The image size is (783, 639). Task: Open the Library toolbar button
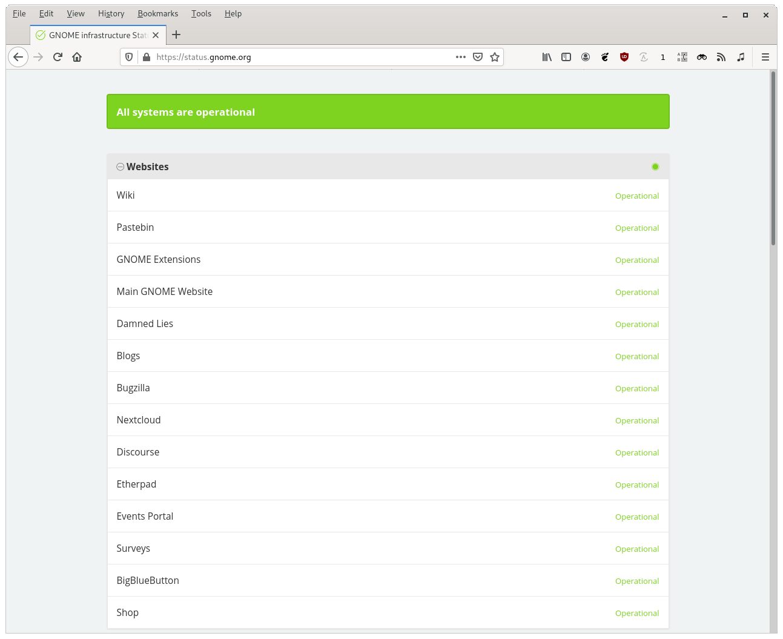pyautogui.click(x=547, y=57)
